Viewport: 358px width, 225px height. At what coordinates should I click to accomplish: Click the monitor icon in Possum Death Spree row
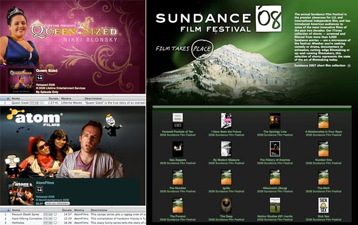(x=55, y=214)
